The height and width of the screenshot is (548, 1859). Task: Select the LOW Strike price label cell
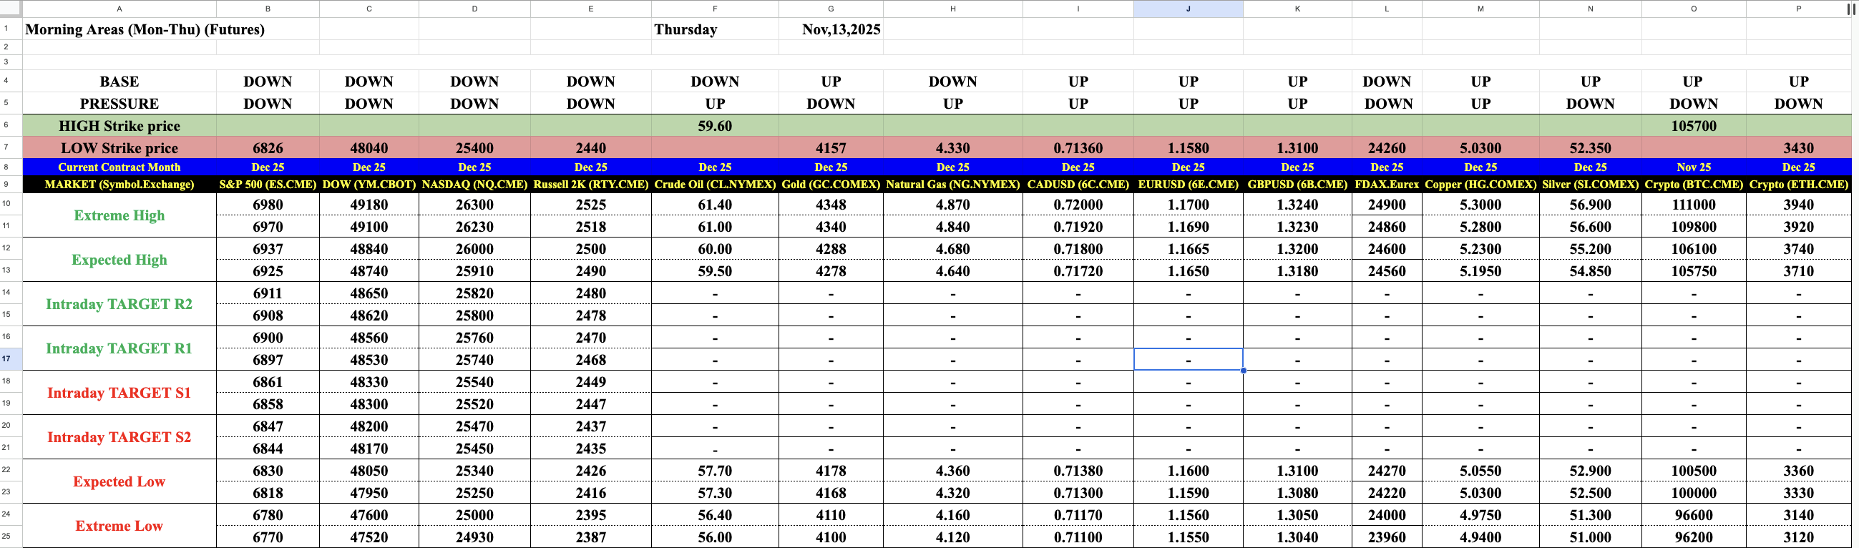(119, 148)
